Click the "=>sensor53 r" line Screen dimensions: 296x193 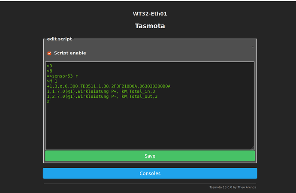coord(62,76)
